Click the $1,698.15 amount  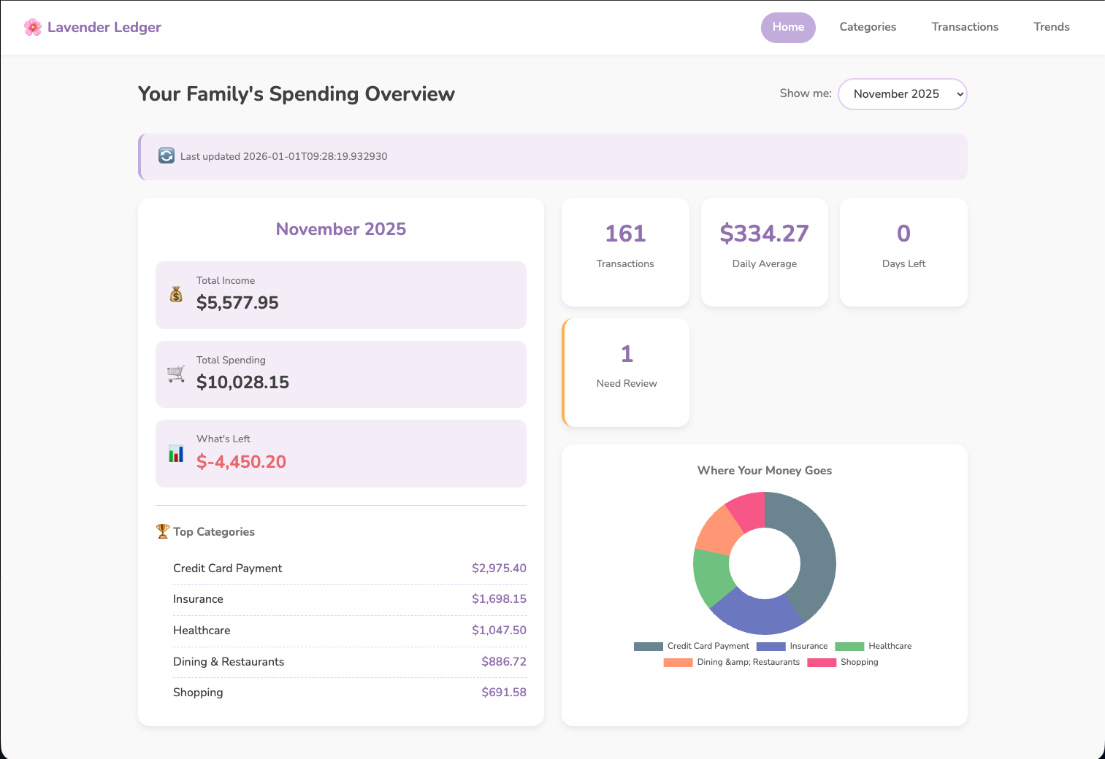click(499, 599)
